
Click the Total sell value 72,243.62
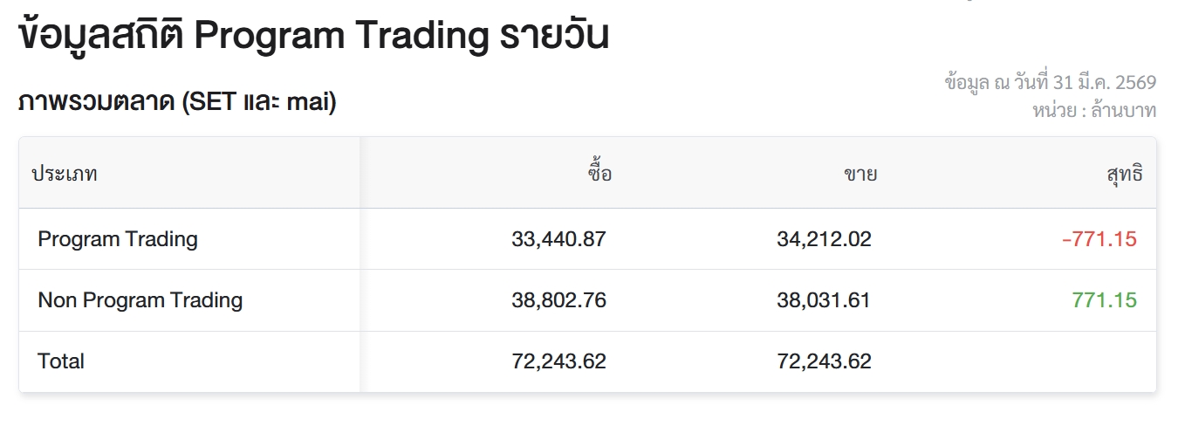(x=824, y=361)
